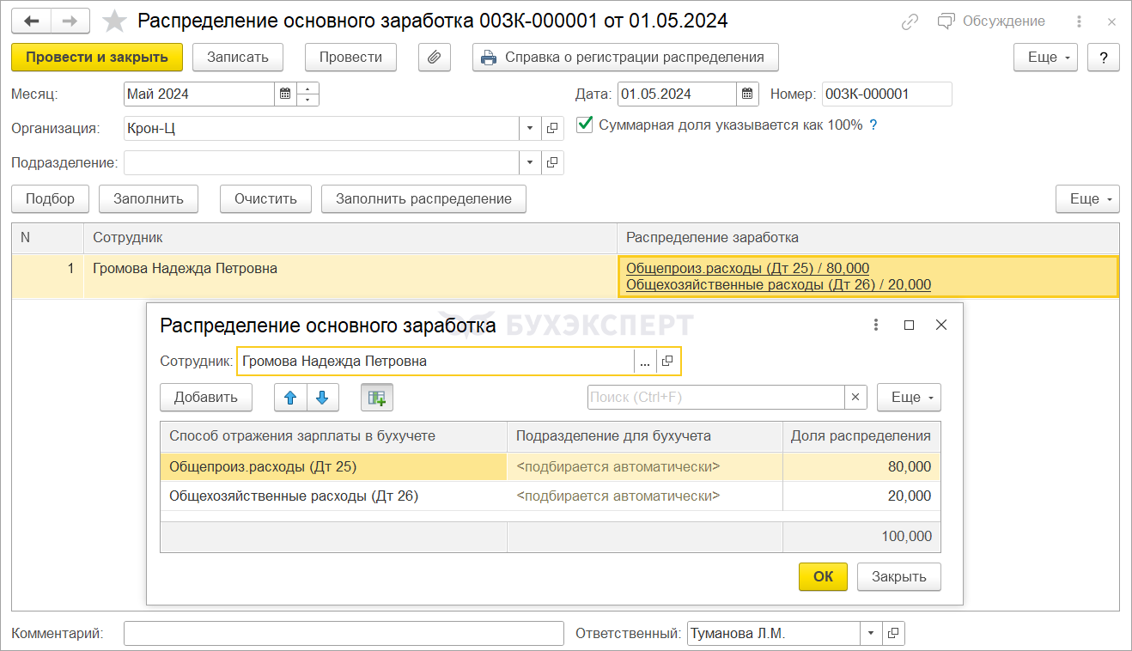Image resolution: width=1132 pixels, height=651 pixels.
Task: Click the Провести и закрыть button
Action: point(97,58)
